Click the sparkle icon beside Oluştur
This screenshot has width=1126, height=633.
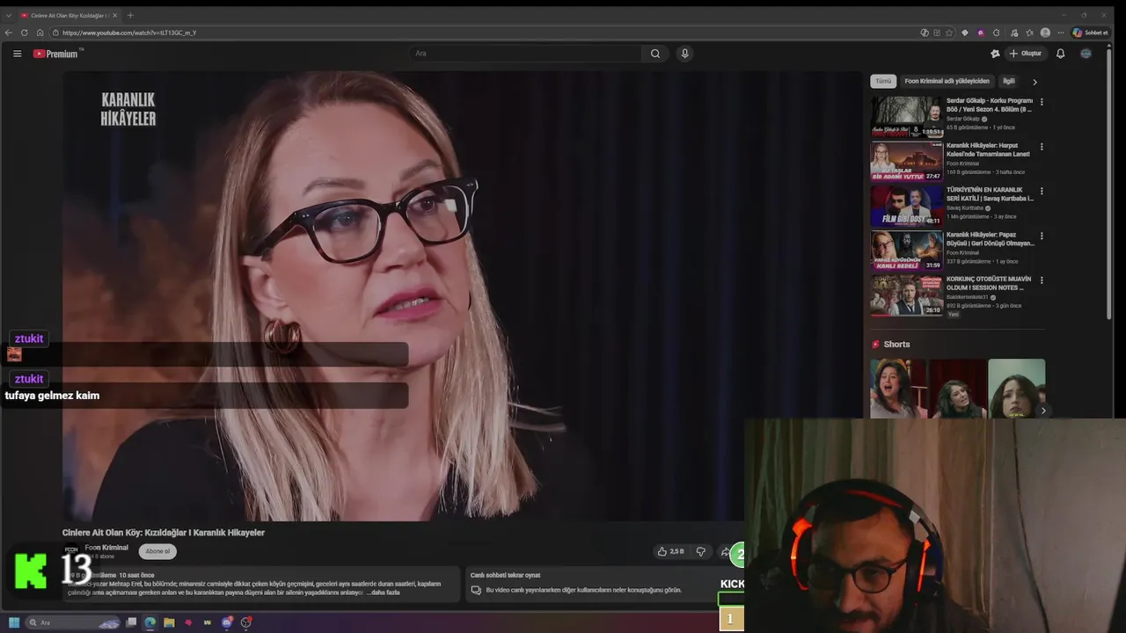point(995,54)
